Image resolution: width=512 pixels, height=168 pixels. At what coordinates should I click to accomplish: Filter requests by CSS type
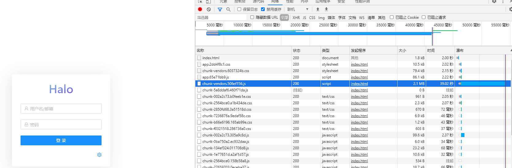tap(312, 17)
